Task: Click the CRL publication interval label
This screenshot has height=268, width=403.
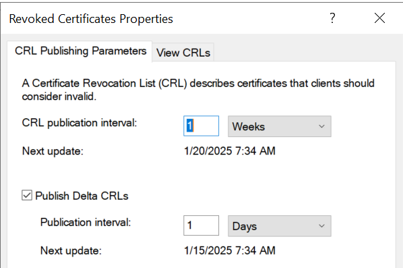Action: [80, 123]
